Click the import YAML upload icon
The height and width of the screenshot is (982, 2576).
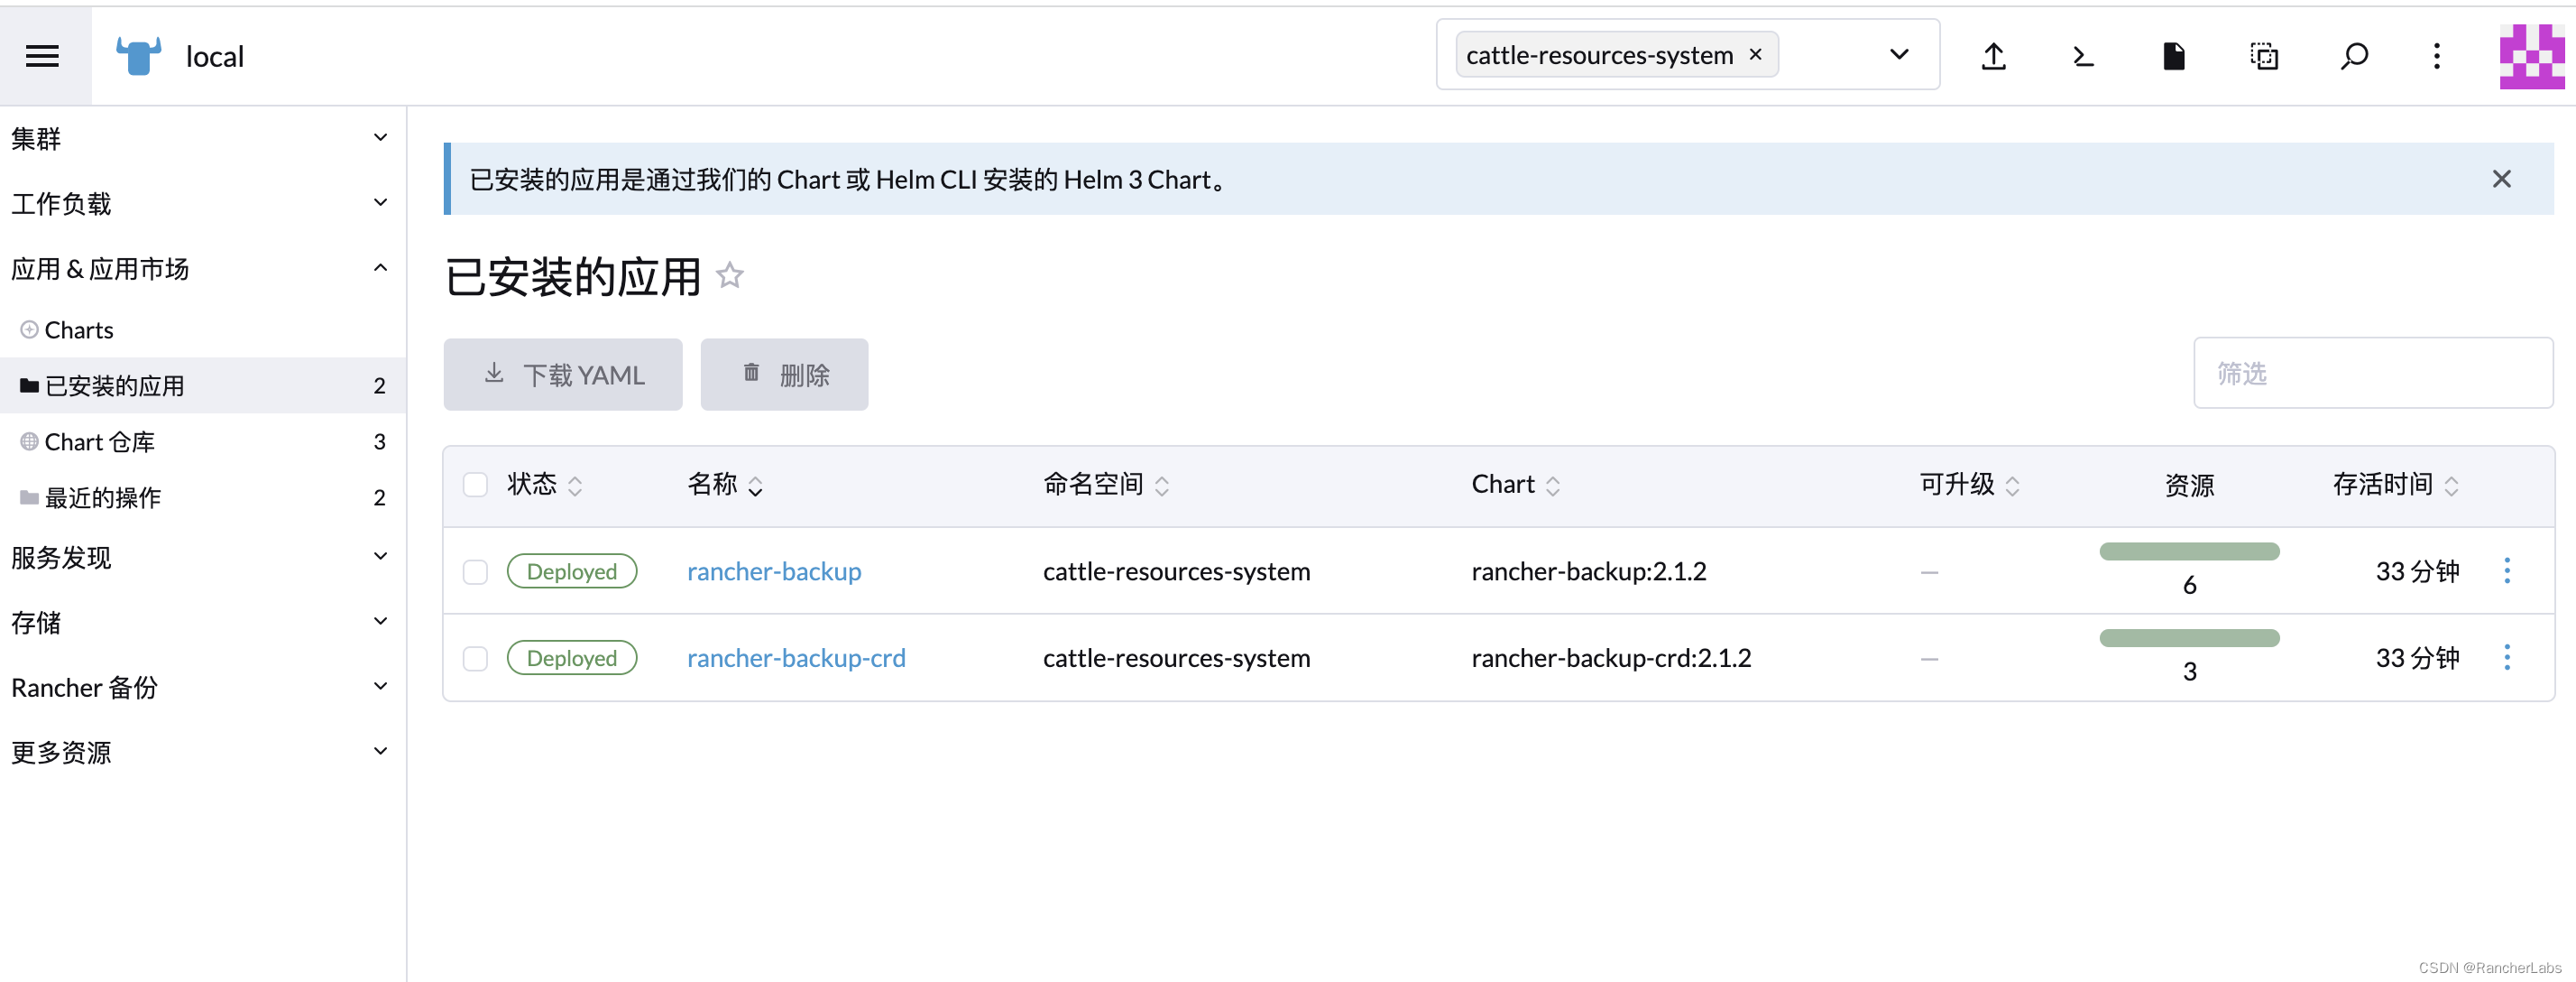point(1993,56)
